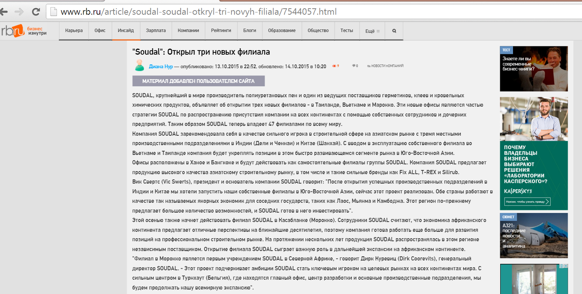Open the Рейтинги menu item
Screen dimensions: 582x294
221,31
